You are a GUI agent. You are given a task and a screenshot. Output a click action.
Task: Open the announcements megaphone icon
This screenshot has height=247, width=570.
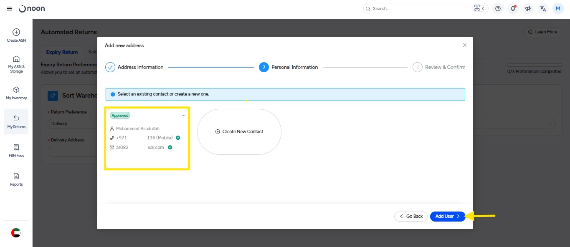pos(528,9)
